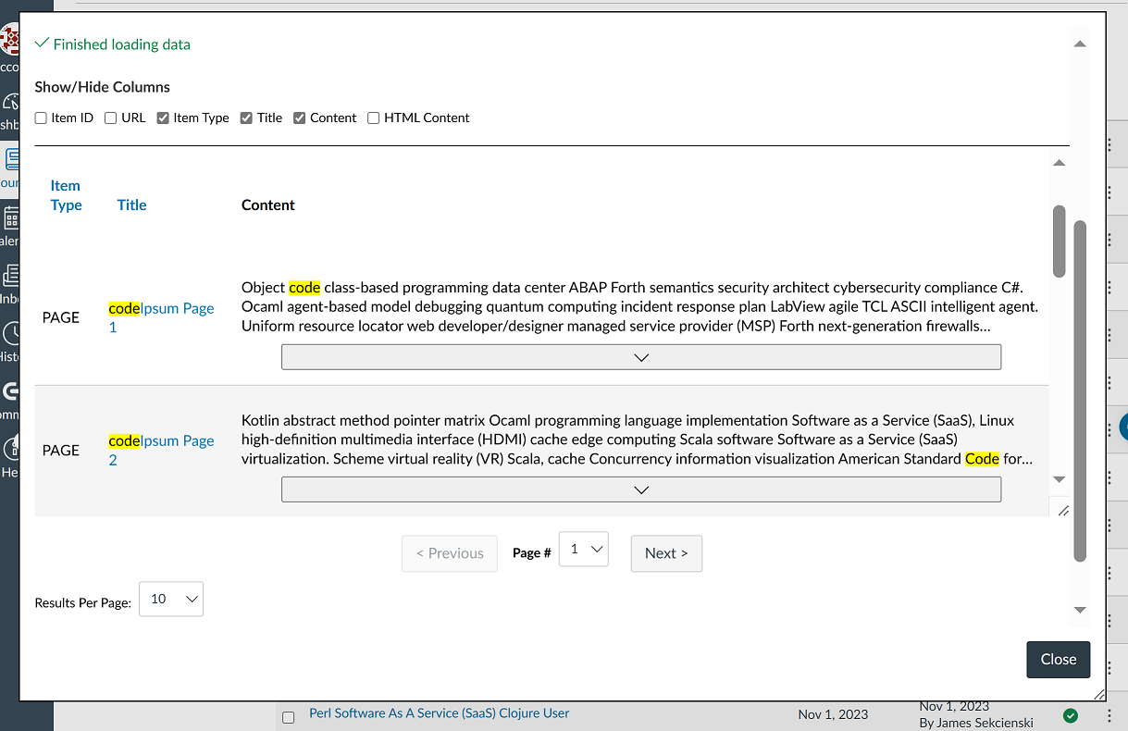Open the Results Per Page dropdown
This screenshot has height=731, width=1128.
click(170, 599)
